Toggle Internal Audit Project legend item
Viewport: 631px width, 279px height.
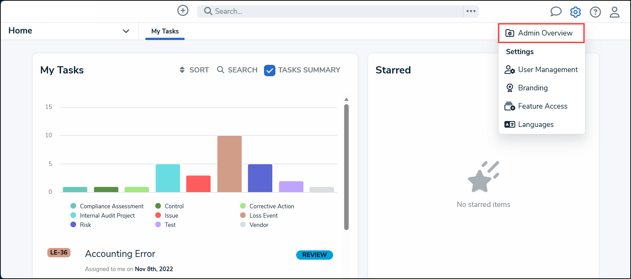(x=103, y=216)
